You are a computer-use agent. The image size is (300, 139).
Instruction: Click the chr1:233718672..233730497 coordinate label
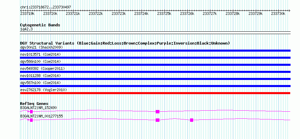tap(46, 7)
